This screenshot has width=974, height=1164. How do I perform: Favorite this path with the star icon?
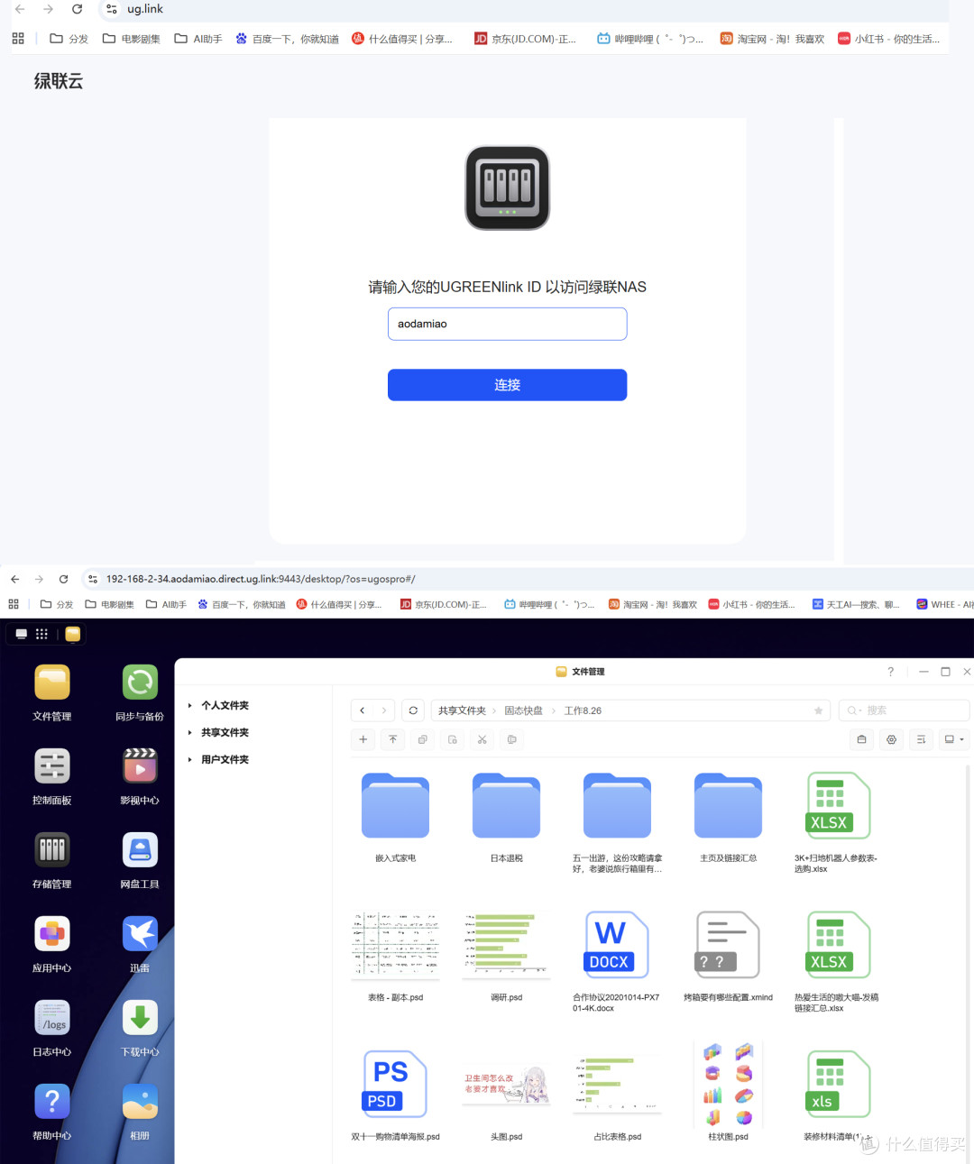[x=819, y=710]
